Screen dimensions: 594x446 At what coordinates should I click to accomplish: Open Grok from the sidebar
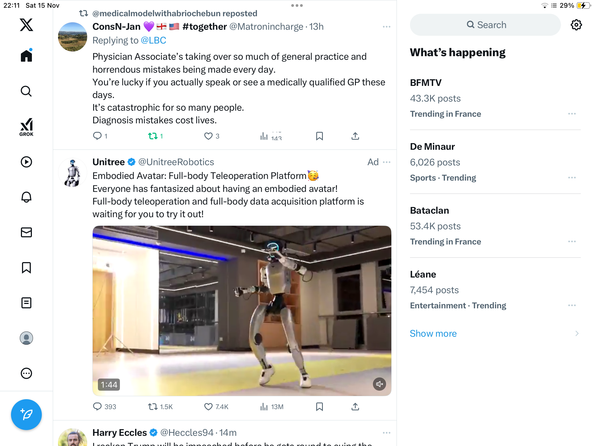26,127
